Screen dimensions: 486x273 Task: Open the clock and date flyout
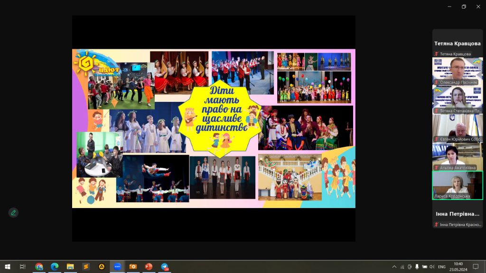458,267
